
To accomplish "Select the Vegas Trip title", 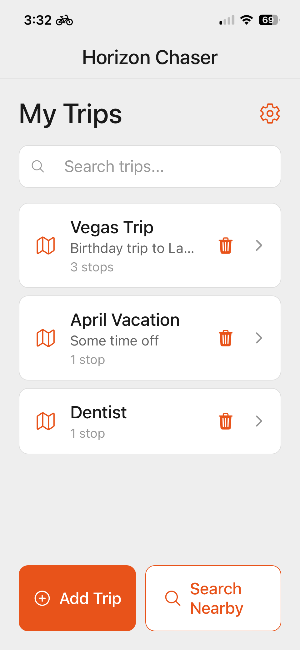I will pos(112,227).
